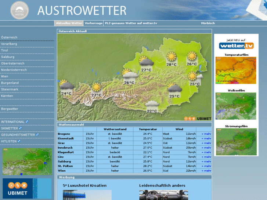Click the small Austria radar map in left sidebar
Viewport: 267px width, 200px height.
pos(27,161)
